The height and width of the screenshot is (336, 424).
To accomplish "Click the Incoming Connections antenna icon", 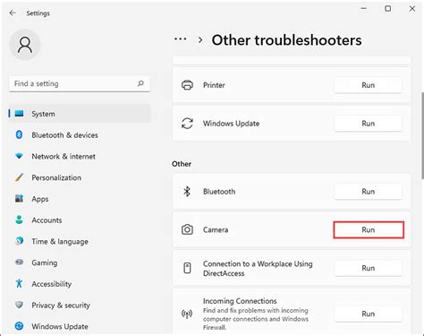I will coord(187,314).
